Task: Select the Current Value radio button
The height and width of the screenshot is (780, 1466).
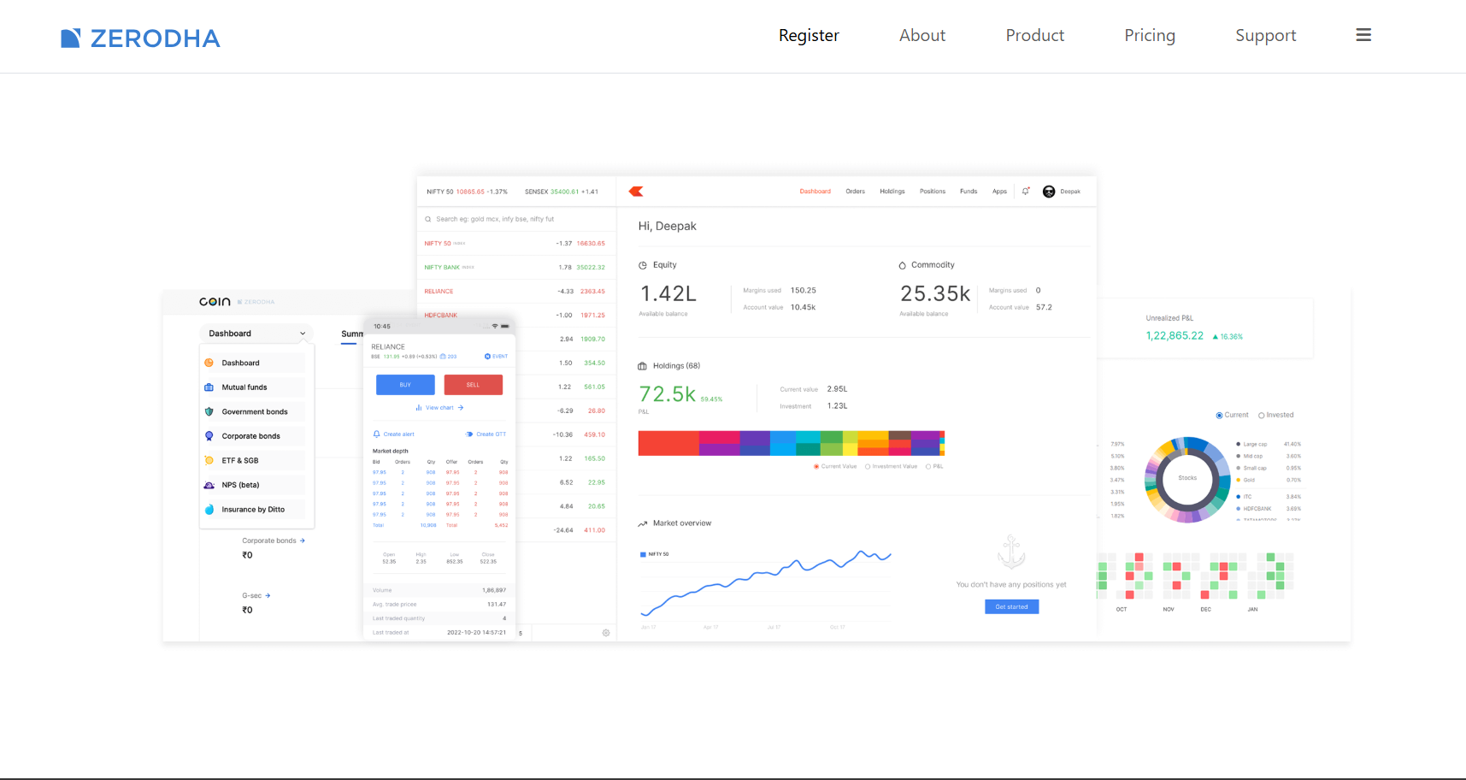Action: point(816,466)
